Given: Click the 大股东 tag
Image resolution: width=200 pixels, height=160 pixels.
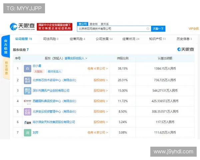Looking at the screenshot, I should [39, 71].
